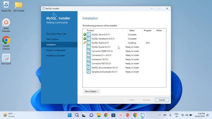Click the MySQL Workbench 8.0.31 product icon

(x=88, y=39)
